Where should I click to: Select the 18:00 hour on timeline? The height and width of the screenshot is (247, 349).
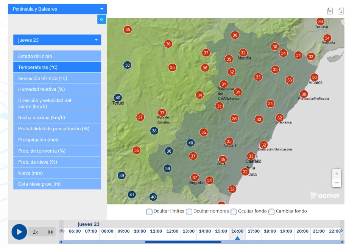coord(270,231)
